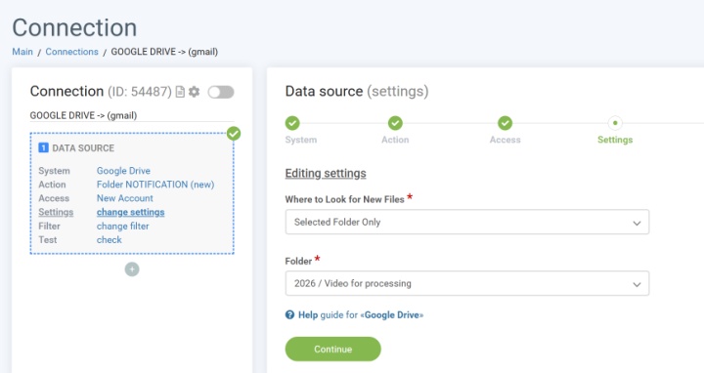This screenshot has width=704, height=373.
Task: Click the Settings row label in data source
Action: click(x=56, y=212)
